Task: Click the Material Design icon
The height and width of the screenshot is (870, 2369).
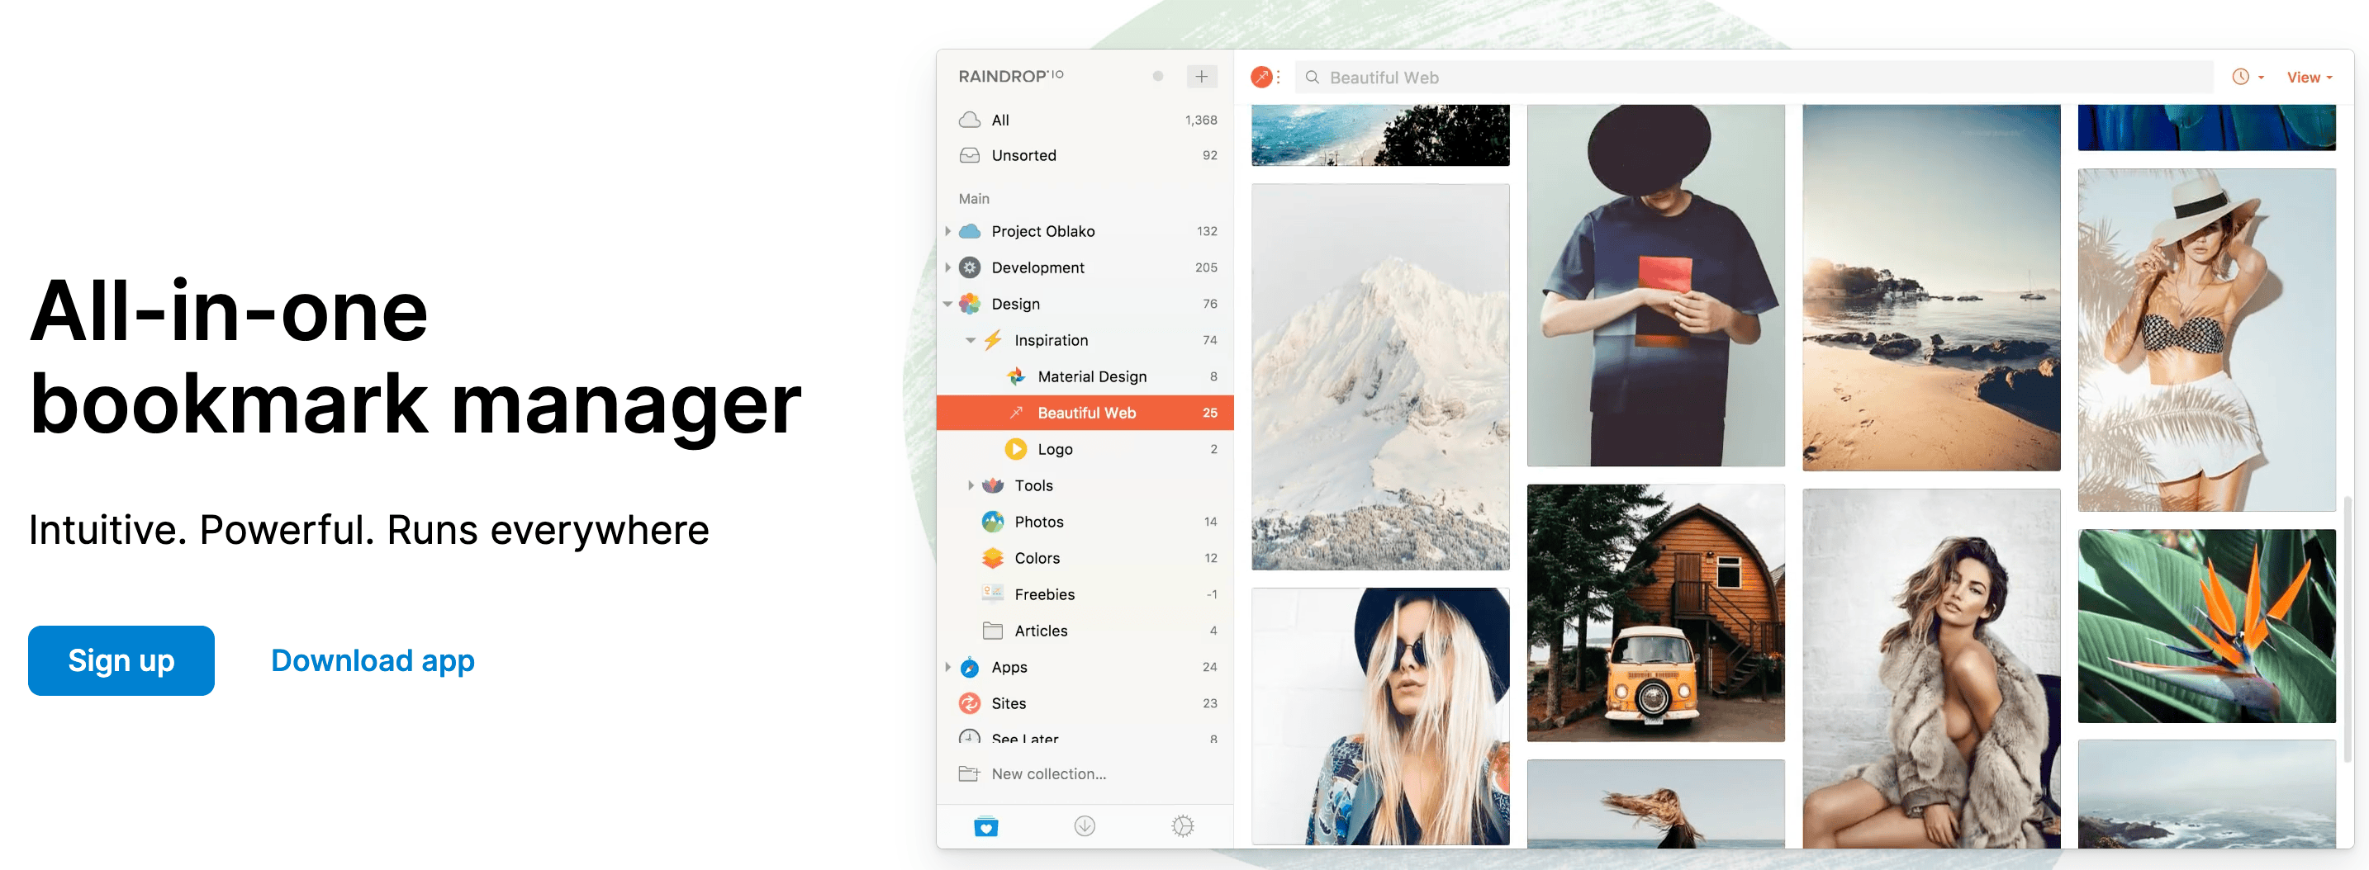Action: (x=1015, y=376)
